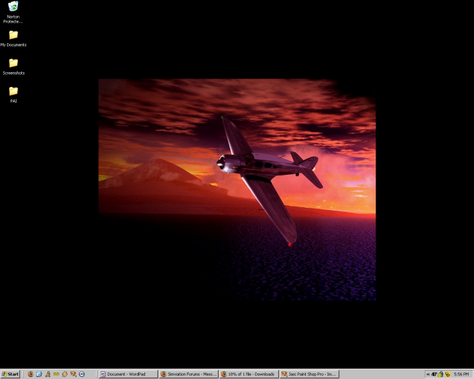The height and width of the screenshot is (379, 474).
Task: Switch to Jasc Paint Shop Pro window
Action: tap(309, 374)
